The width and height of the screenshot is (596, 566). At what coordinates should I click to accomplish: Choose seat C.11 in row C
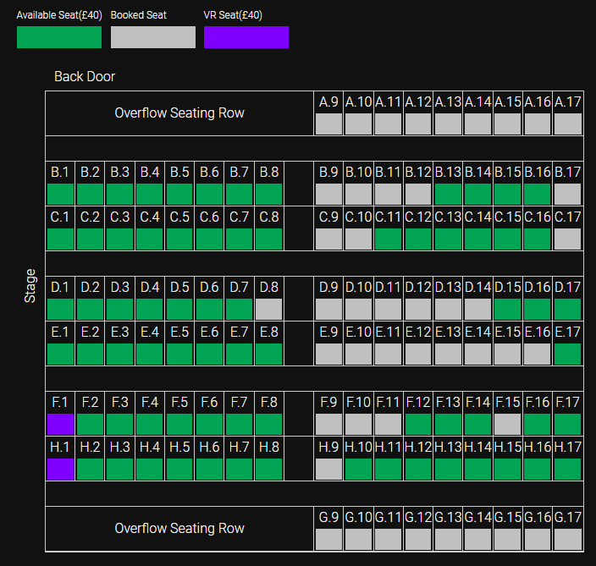[x=389, y=239]
